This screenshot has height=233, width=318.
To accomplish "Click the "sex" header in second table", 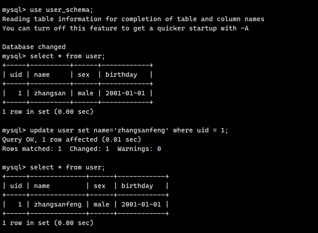I will 99,186.
